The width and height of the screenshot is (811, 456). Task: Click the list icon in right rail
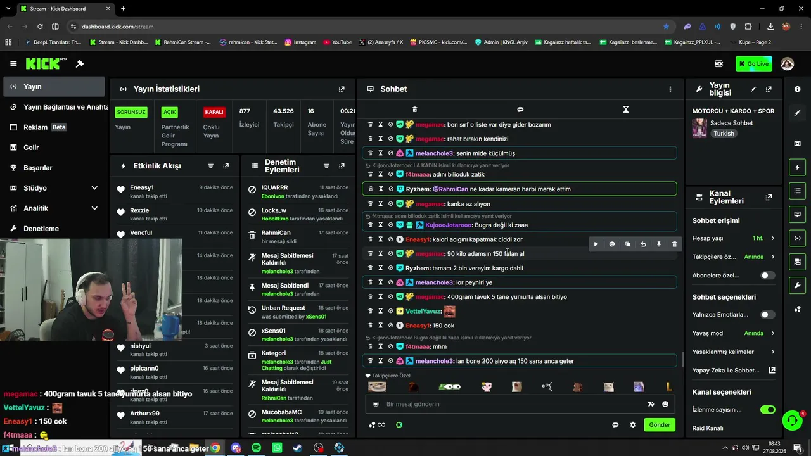coord(797,191)
